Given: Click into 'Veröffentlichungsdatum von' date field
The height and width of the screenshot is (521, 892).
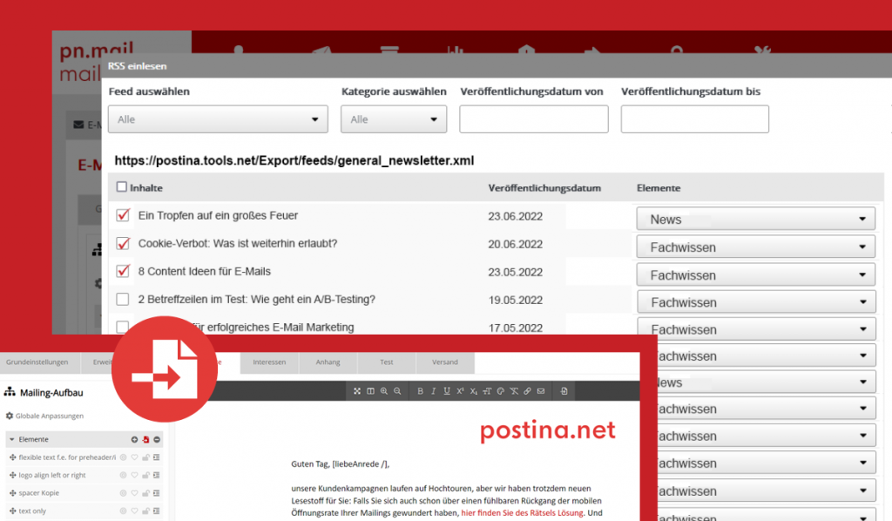Looking at the screenshot, I should 534,118.
